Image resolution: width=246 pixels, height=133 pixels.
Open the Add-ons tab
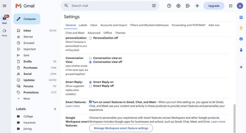pyautogui.click(x=214, y=25)
